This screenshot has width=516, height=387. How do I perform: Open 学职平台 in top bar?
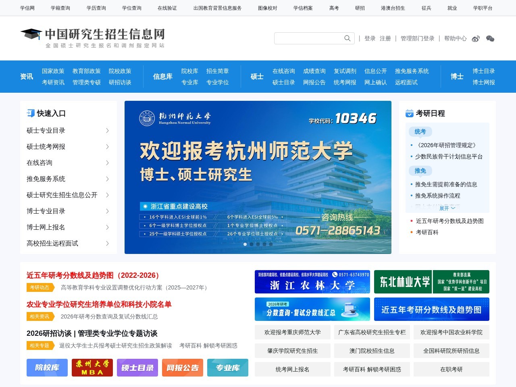click(x=483, y=8)
